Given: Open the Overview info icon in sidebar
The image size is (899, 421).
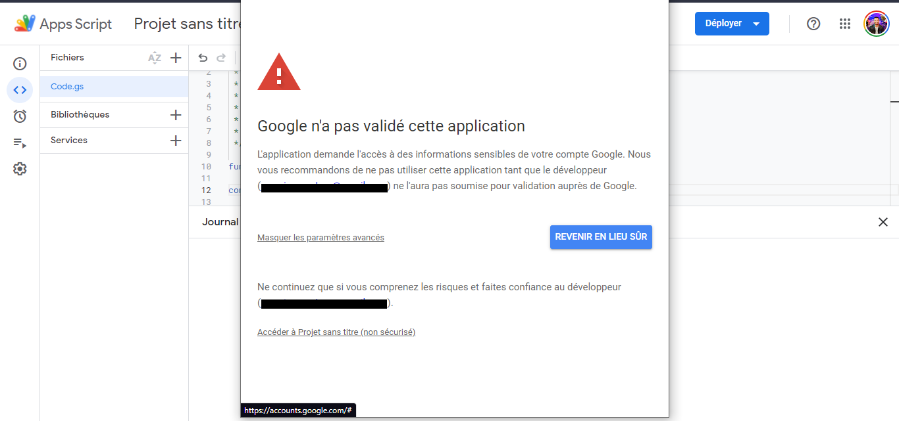Looking at the screenshot, I should click(x=20, y=64).
